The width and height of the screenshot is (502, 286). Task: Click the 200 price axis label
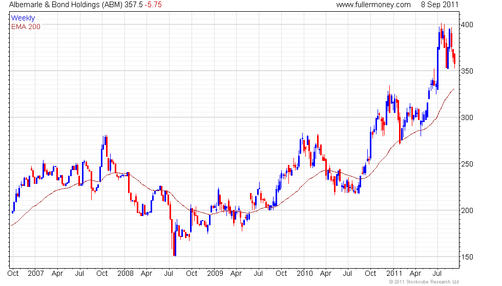[466, 210]
